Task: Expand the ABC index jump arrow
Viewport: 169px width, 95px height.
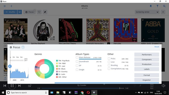Action: [5, 78]
